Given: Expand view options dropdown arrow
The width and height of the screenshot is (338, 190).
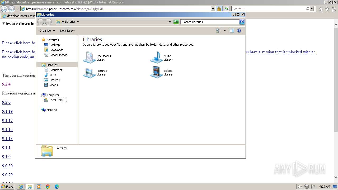Looking at the screenshot, I should (x=225, y=31).
